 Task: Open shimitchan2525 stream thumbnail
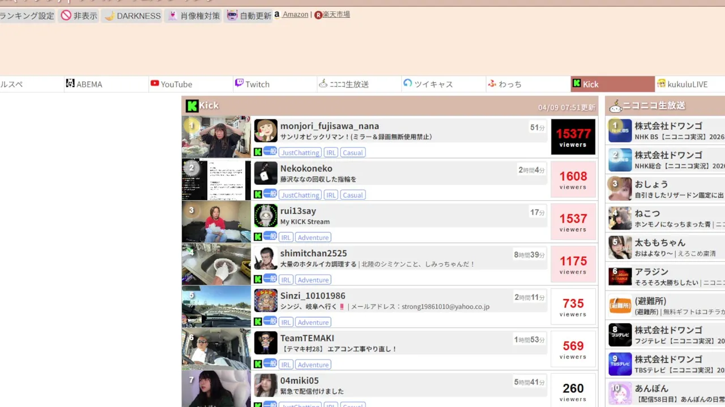click(x=216, y=265)
